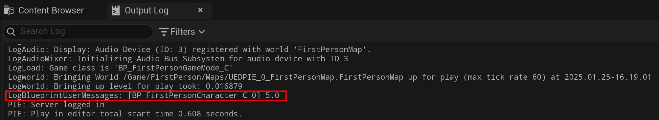Click the Content Browser folder-search icon
This screenshot has height=120, width=659.
tap(9, 10)
